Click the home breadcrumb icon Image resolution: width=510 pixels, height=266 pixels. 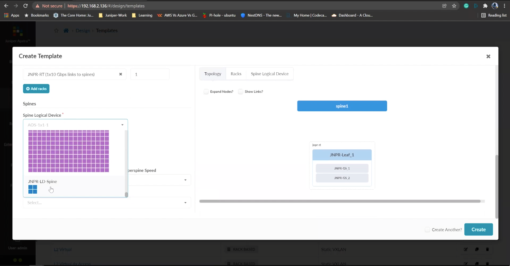point(66,30)
